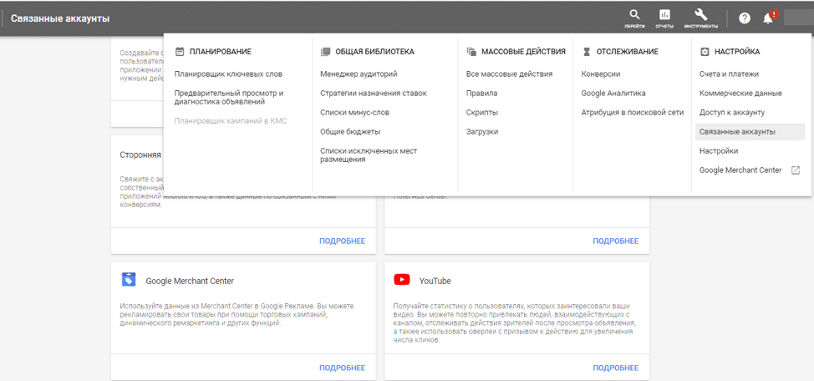Click the Отслеживание hourglass icon
Screen dimensions: 814x381
click(587, 52)
